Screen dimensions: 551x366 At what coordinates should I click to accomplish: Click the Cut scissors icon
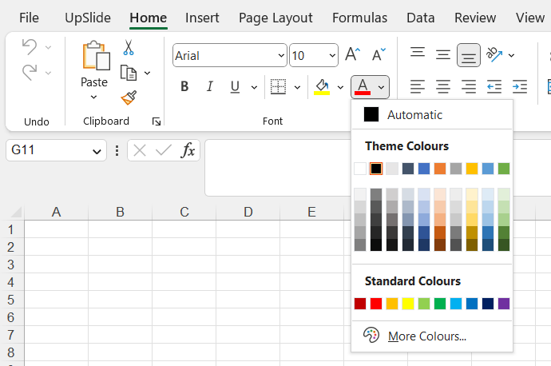tap(128, 48)
